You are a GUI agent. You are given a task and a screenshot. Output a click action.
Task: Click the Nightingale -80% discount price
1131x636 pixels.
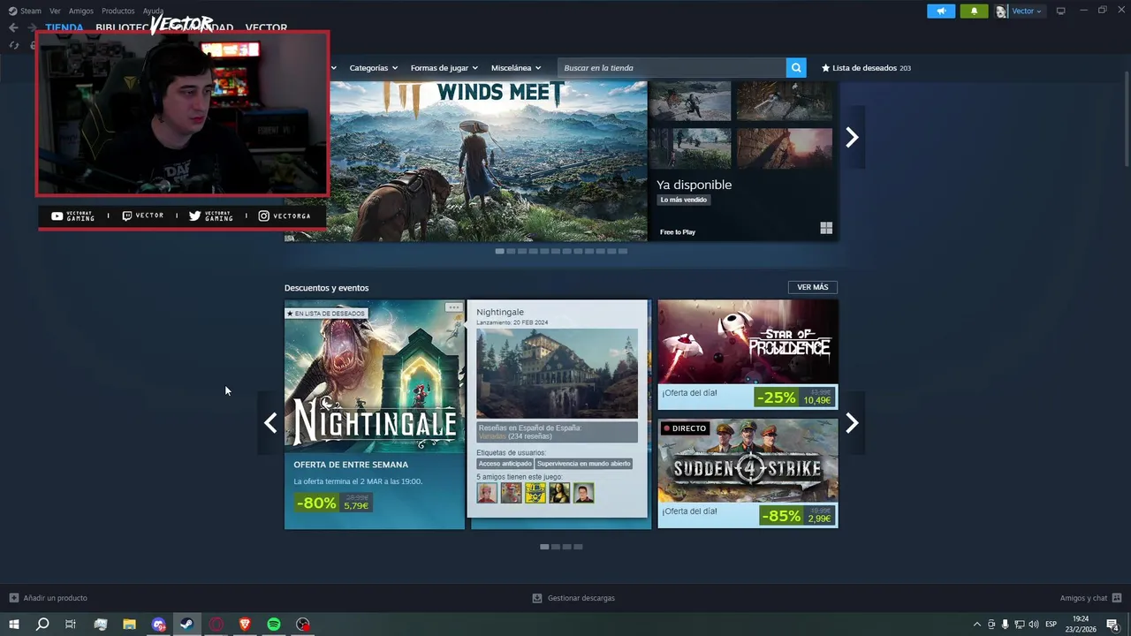click(333, 503)
